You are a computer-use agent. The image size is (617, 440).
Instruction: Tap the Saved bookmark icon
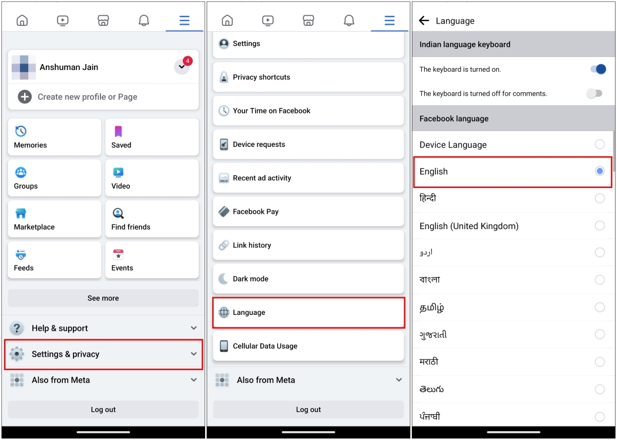pyautogui.click(x=118, y=131)
